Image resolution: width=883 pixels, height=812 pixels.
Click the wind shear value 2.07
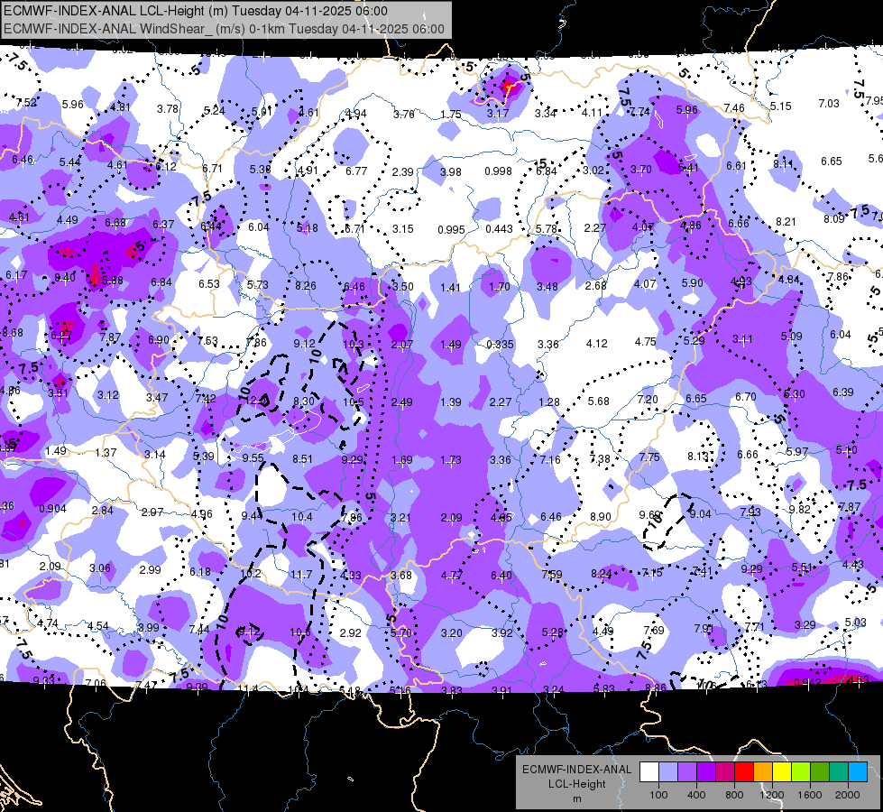(402, 345)
